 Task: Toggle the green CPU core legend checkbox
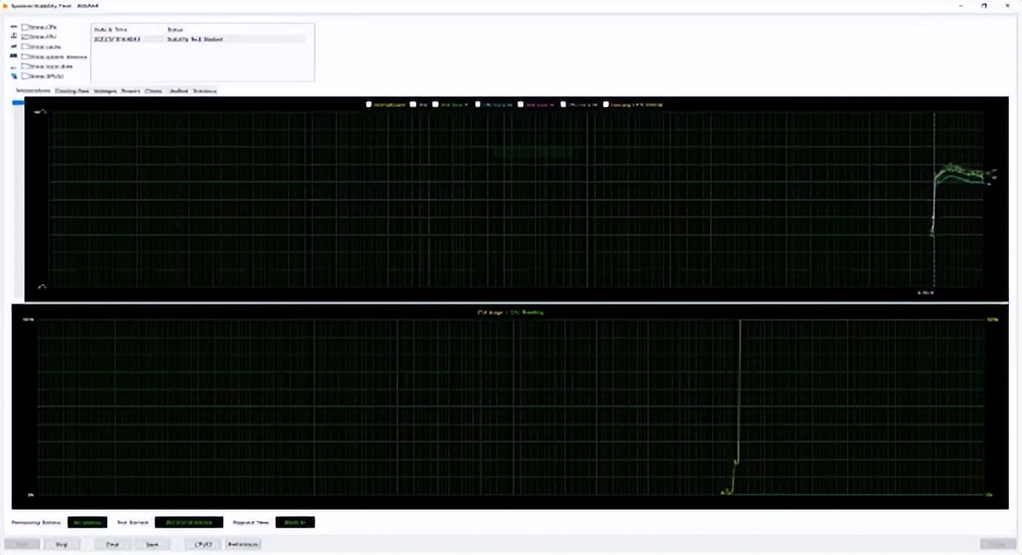[435, 104]
